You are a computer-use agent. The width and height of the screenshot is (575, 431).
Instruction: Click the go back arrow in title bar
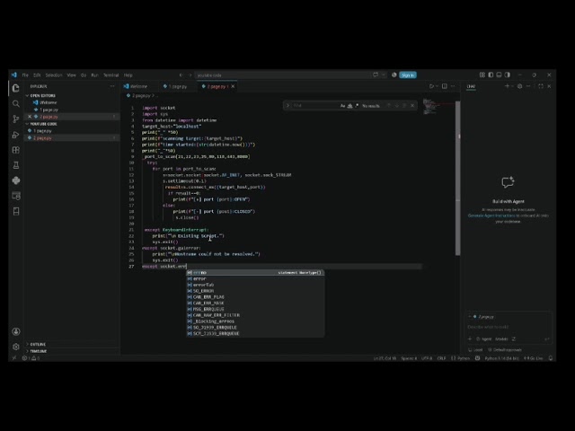click(181, 75)
